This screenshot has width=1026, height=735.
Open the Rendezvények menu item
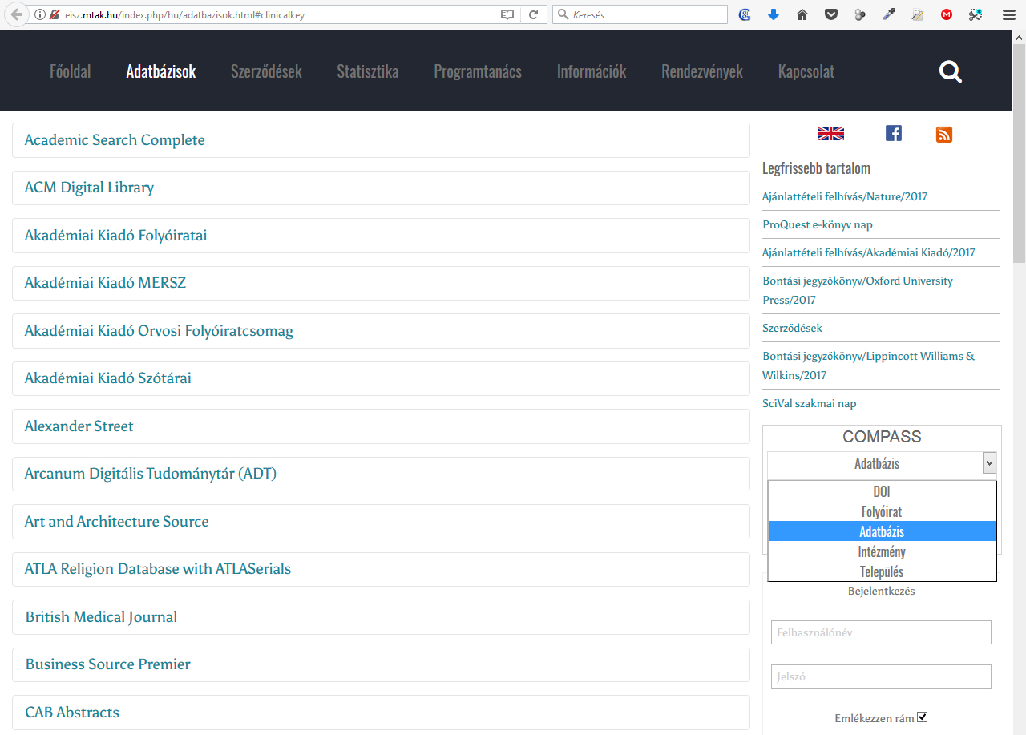pos(702,71)
